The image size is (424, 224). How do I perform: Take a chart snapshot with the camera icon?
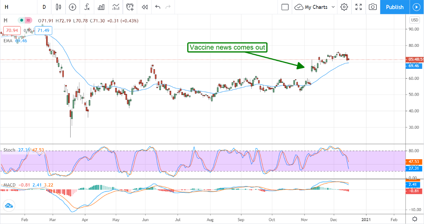pos(373,7)
